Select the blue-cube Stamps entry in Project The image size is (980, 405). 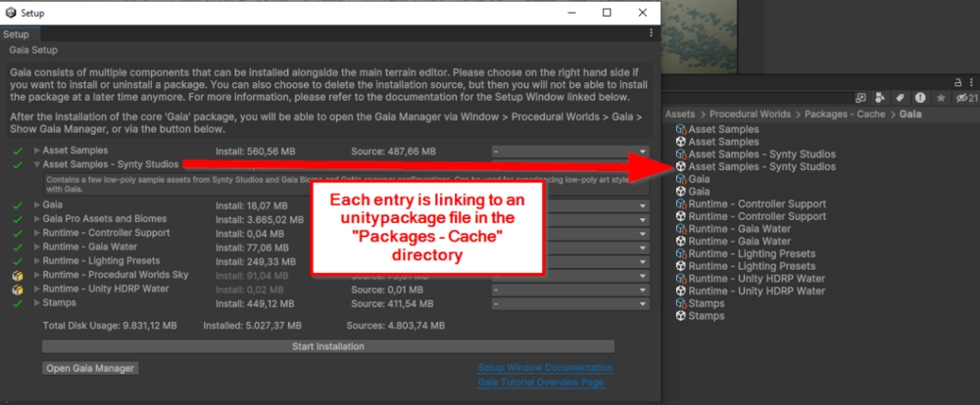tap(700, 304)
